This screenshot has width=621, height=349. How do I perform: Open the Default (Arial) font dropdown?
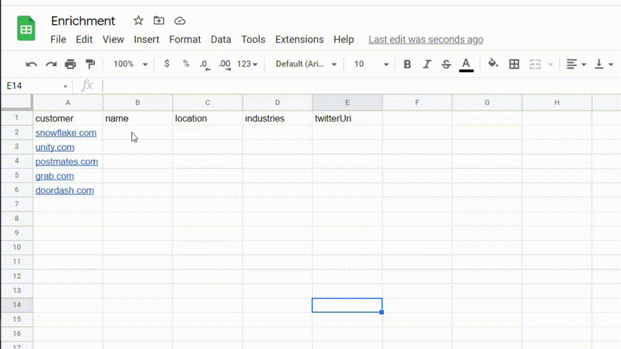tap(306, 64)
